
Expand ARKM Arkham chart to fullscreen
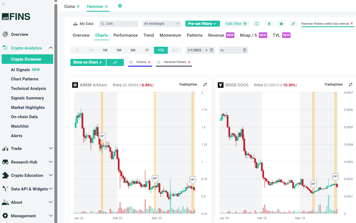pyautogui.click(x=205, y=85)
